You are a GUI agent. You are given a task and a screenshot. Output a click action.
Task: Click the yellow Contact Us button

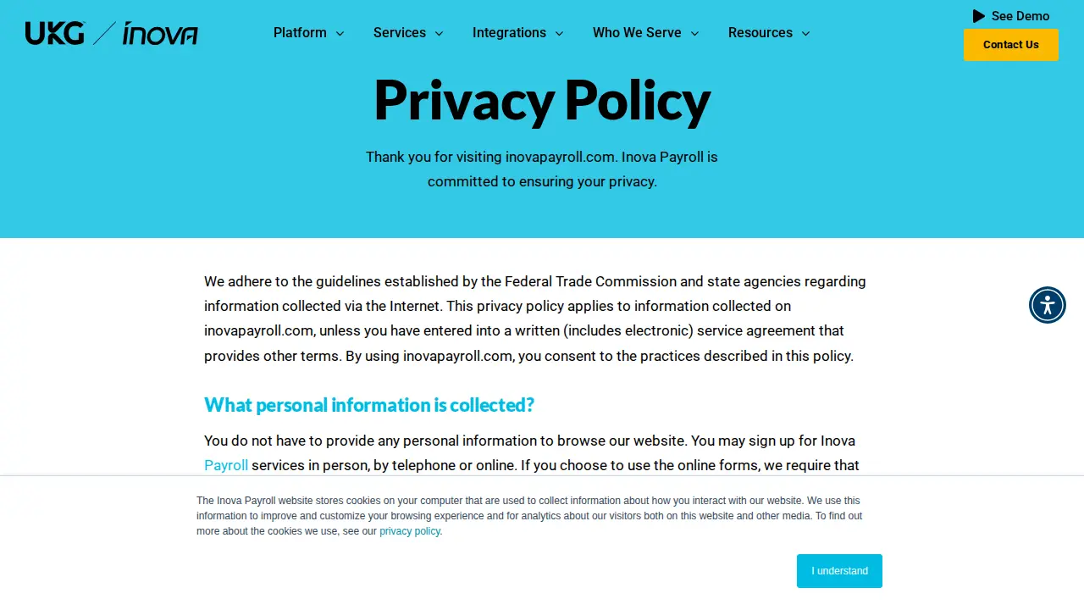coord(1011,45)
